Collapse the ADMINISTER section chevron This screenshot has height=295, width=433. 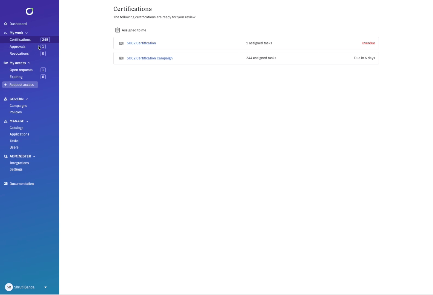(34, 157)
